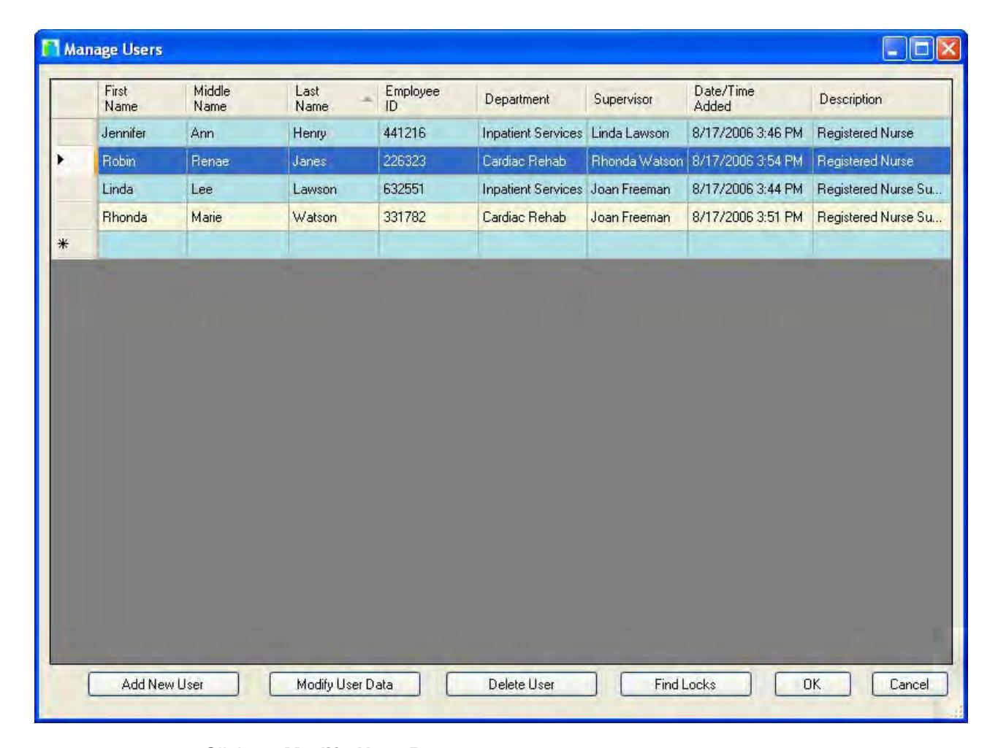Image resolution: width=998 pixels, height=748 pixels.
Task: Click the row selector beside Linda
Action: (x=75, y=189)
